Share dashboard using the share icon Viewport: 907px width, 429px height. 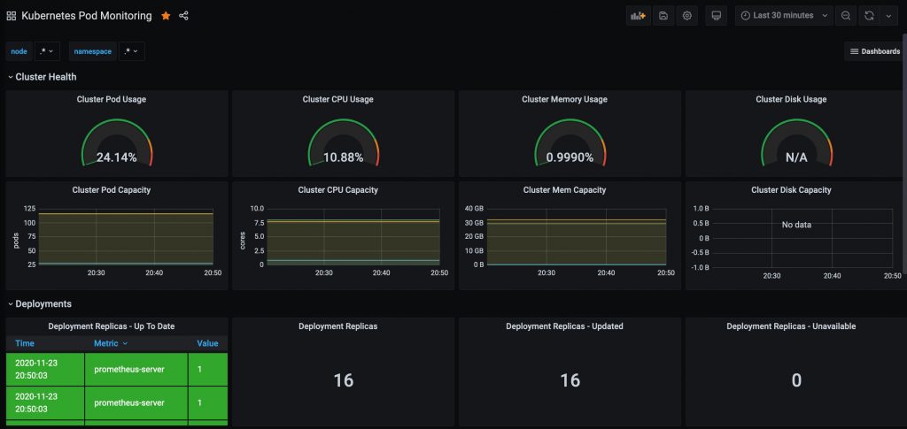183,16
